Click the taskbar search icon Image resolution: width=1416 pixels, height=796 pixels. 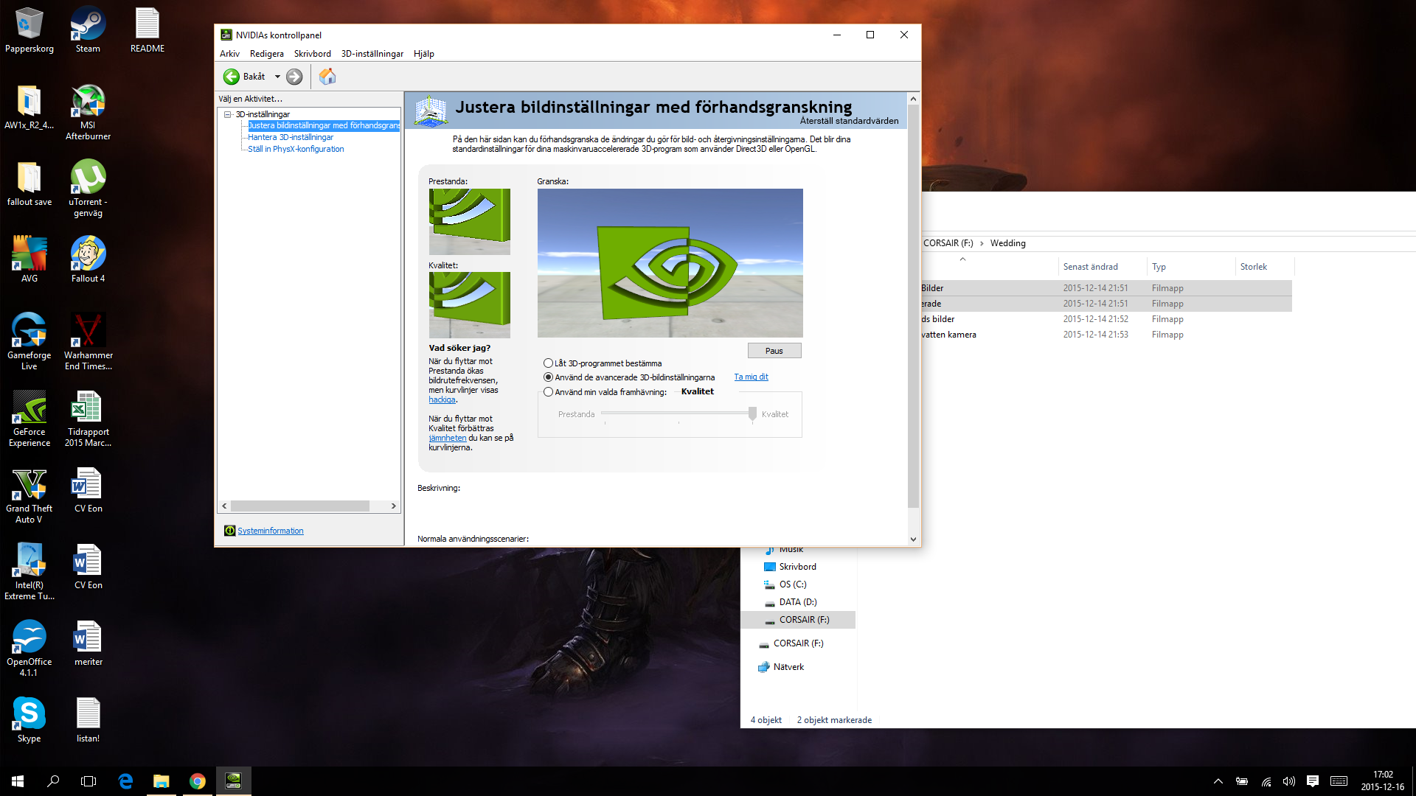[x=53, y=781]
